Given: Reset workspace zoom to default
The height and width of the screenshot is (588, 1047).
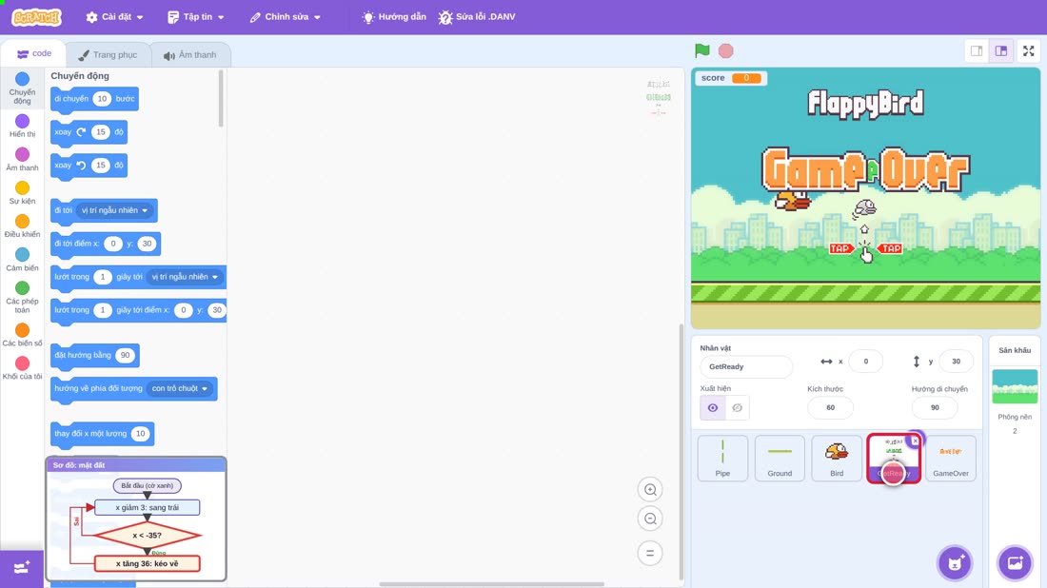Looking at the screenshot, I should tap(650, 553).
